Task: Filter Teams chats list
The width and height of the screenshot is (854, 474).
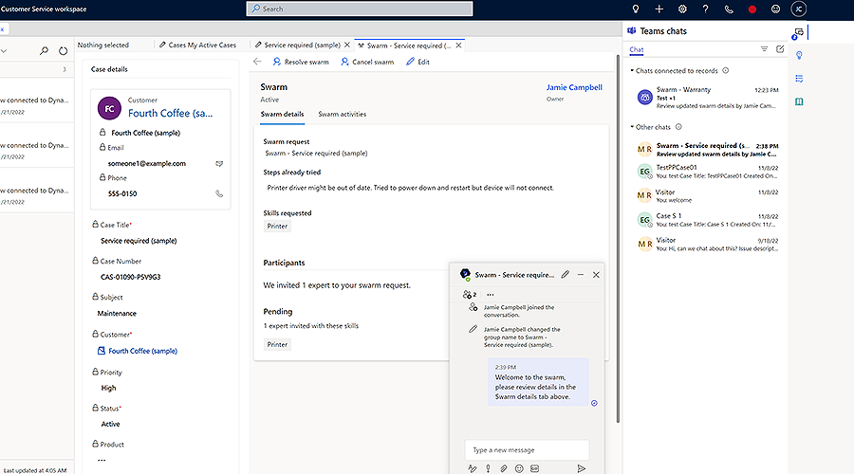Action: pyautogui.click(x=764, y=49)
